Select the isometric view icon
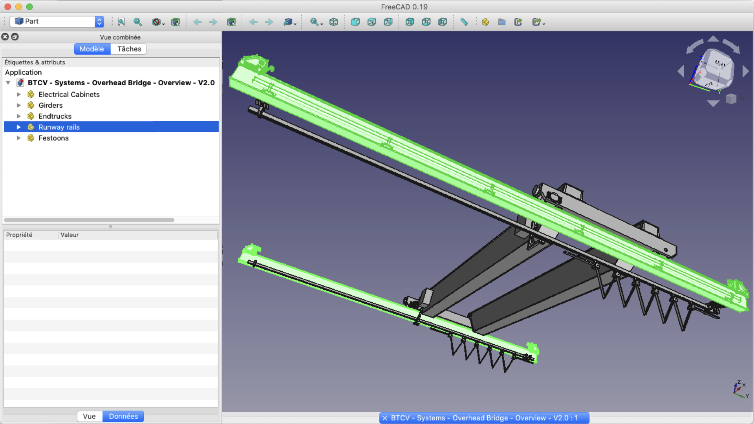This screenshot has height=424, width=754. (x=333, y=22)
